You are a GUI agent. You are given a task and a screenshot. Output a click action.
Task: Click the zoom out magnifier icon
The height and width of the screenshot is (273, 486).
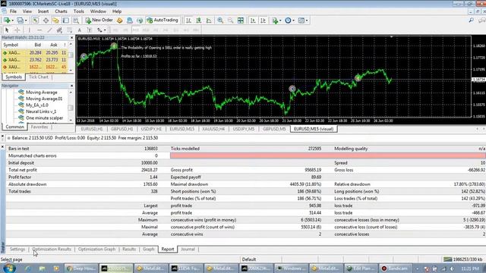230,20
